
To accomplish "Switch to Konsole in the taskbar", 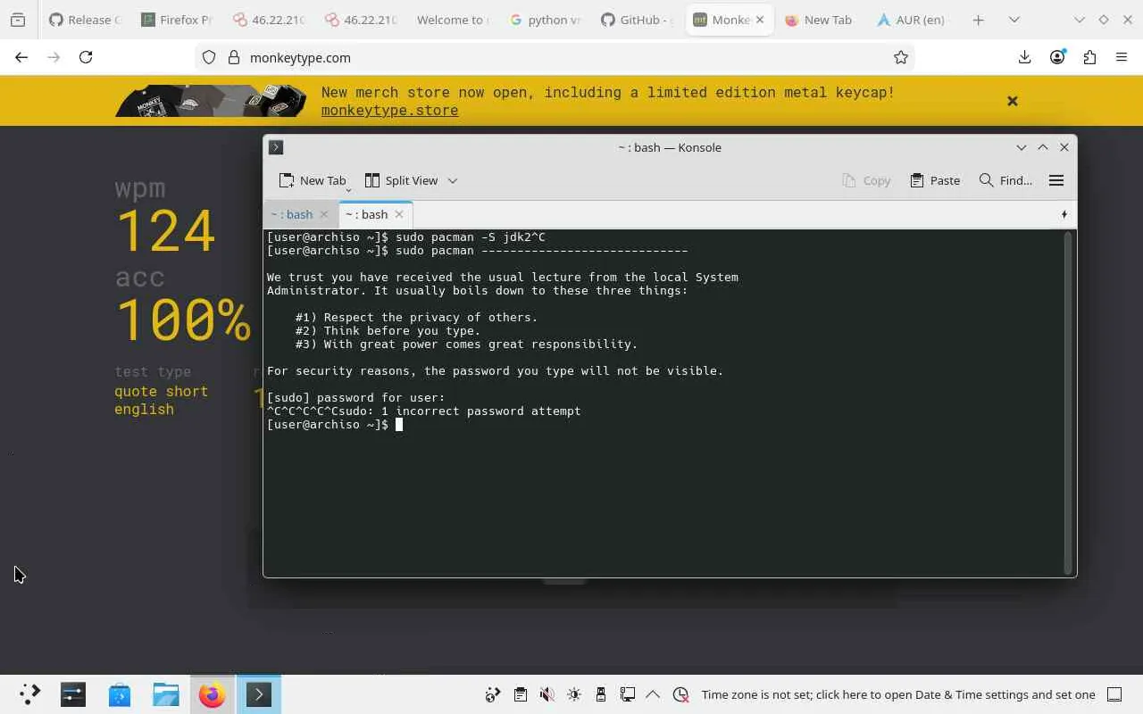I will (x=259, y=694).
